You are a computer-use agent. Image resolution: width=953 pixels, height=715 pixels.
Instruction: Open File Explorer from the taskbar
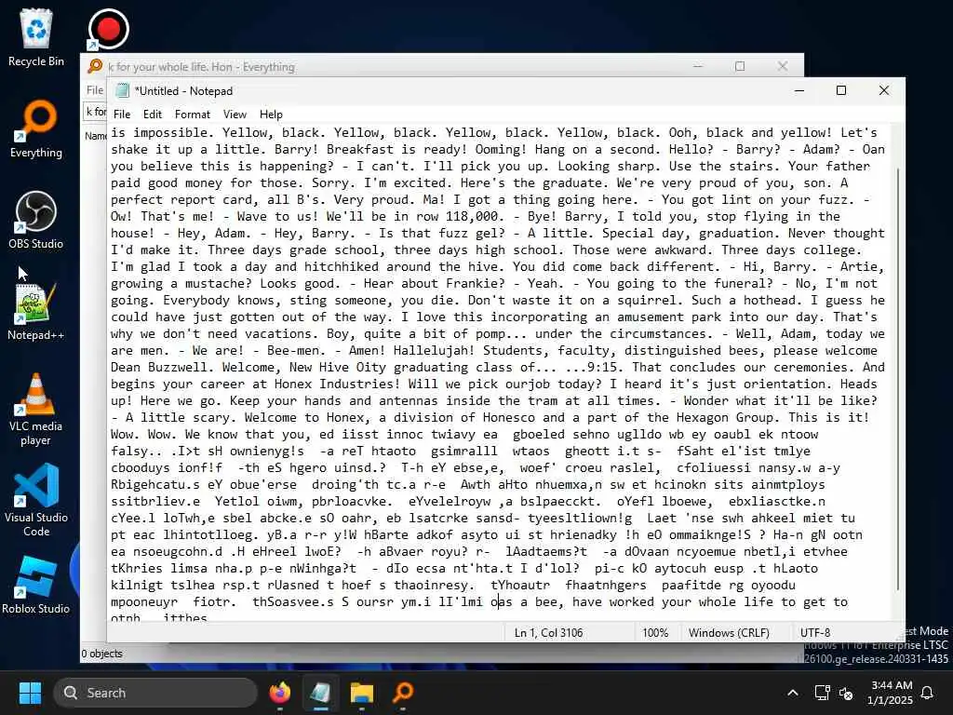pyautogui.click(x=362, y=693)
